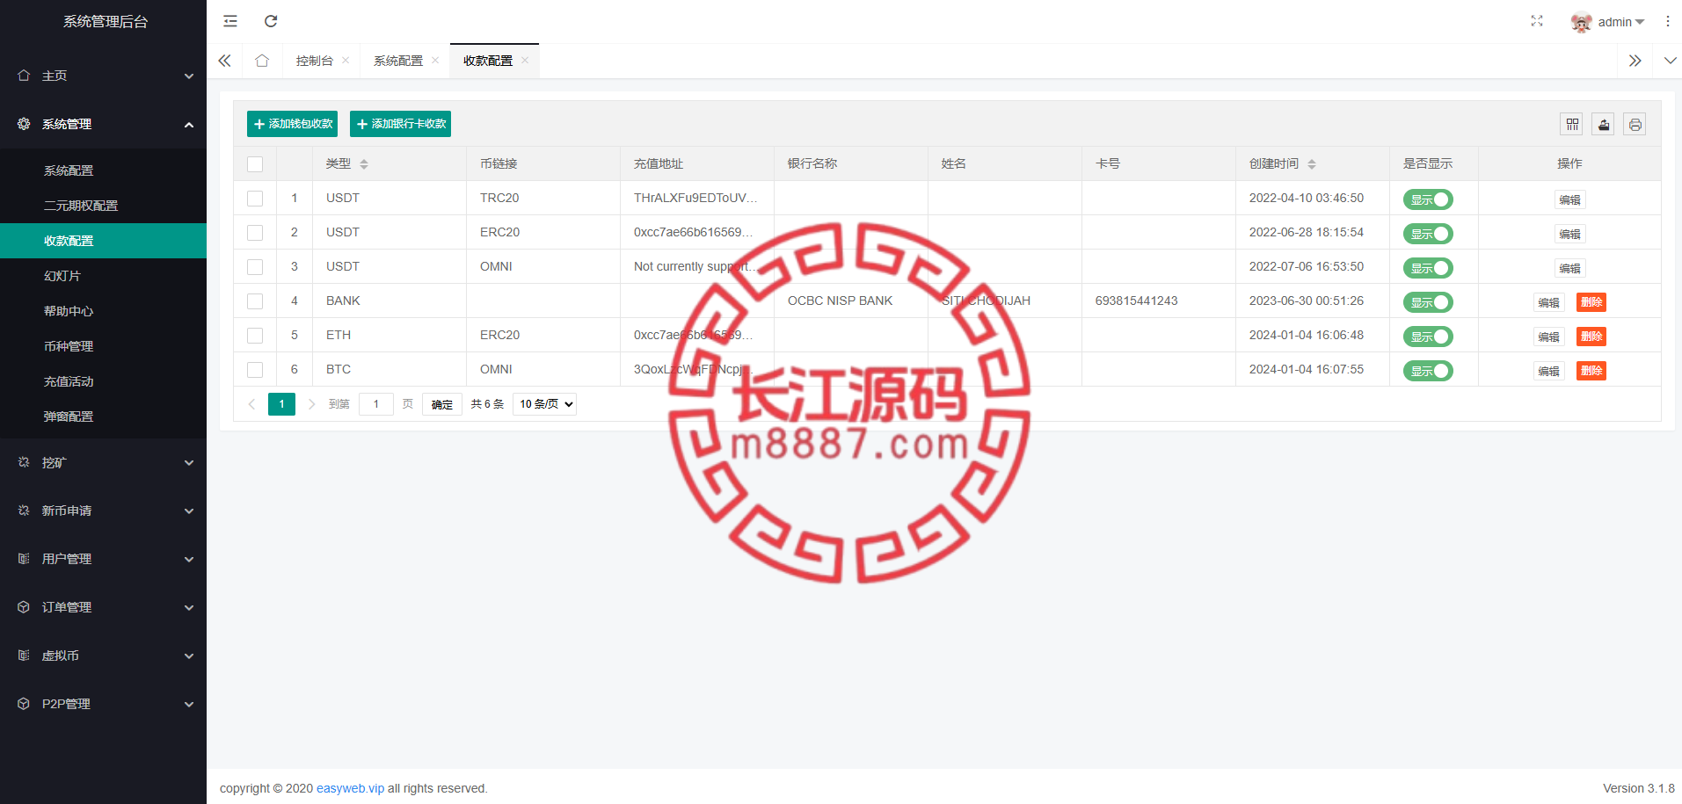Close the 收款配置 tab
Image resolution: width=1682 pixels, height=804 pixels.
(525, 61)
